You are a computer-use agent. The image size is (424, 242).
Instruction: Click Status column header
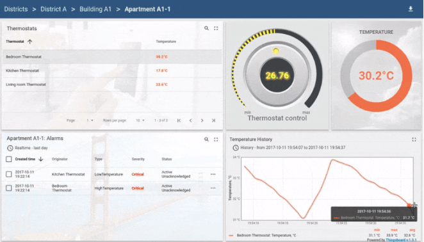(x=167, y=159)
